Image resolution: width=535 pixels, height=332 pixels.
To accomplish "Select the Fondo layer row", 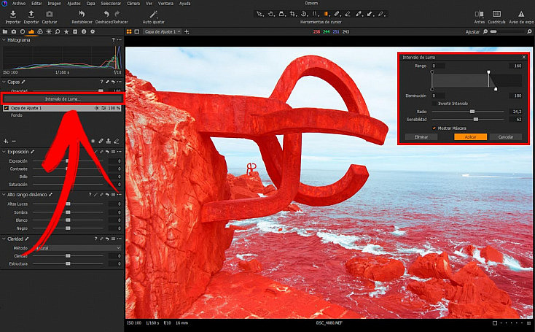I will point(63,115).
